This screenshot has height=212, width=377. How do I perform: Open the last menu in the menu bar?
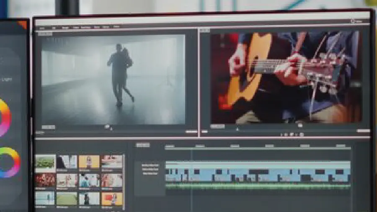point(116,27)
